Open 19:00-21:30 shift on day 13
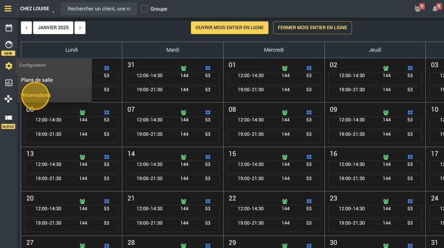444x248 pixels. tap(71, 181)
